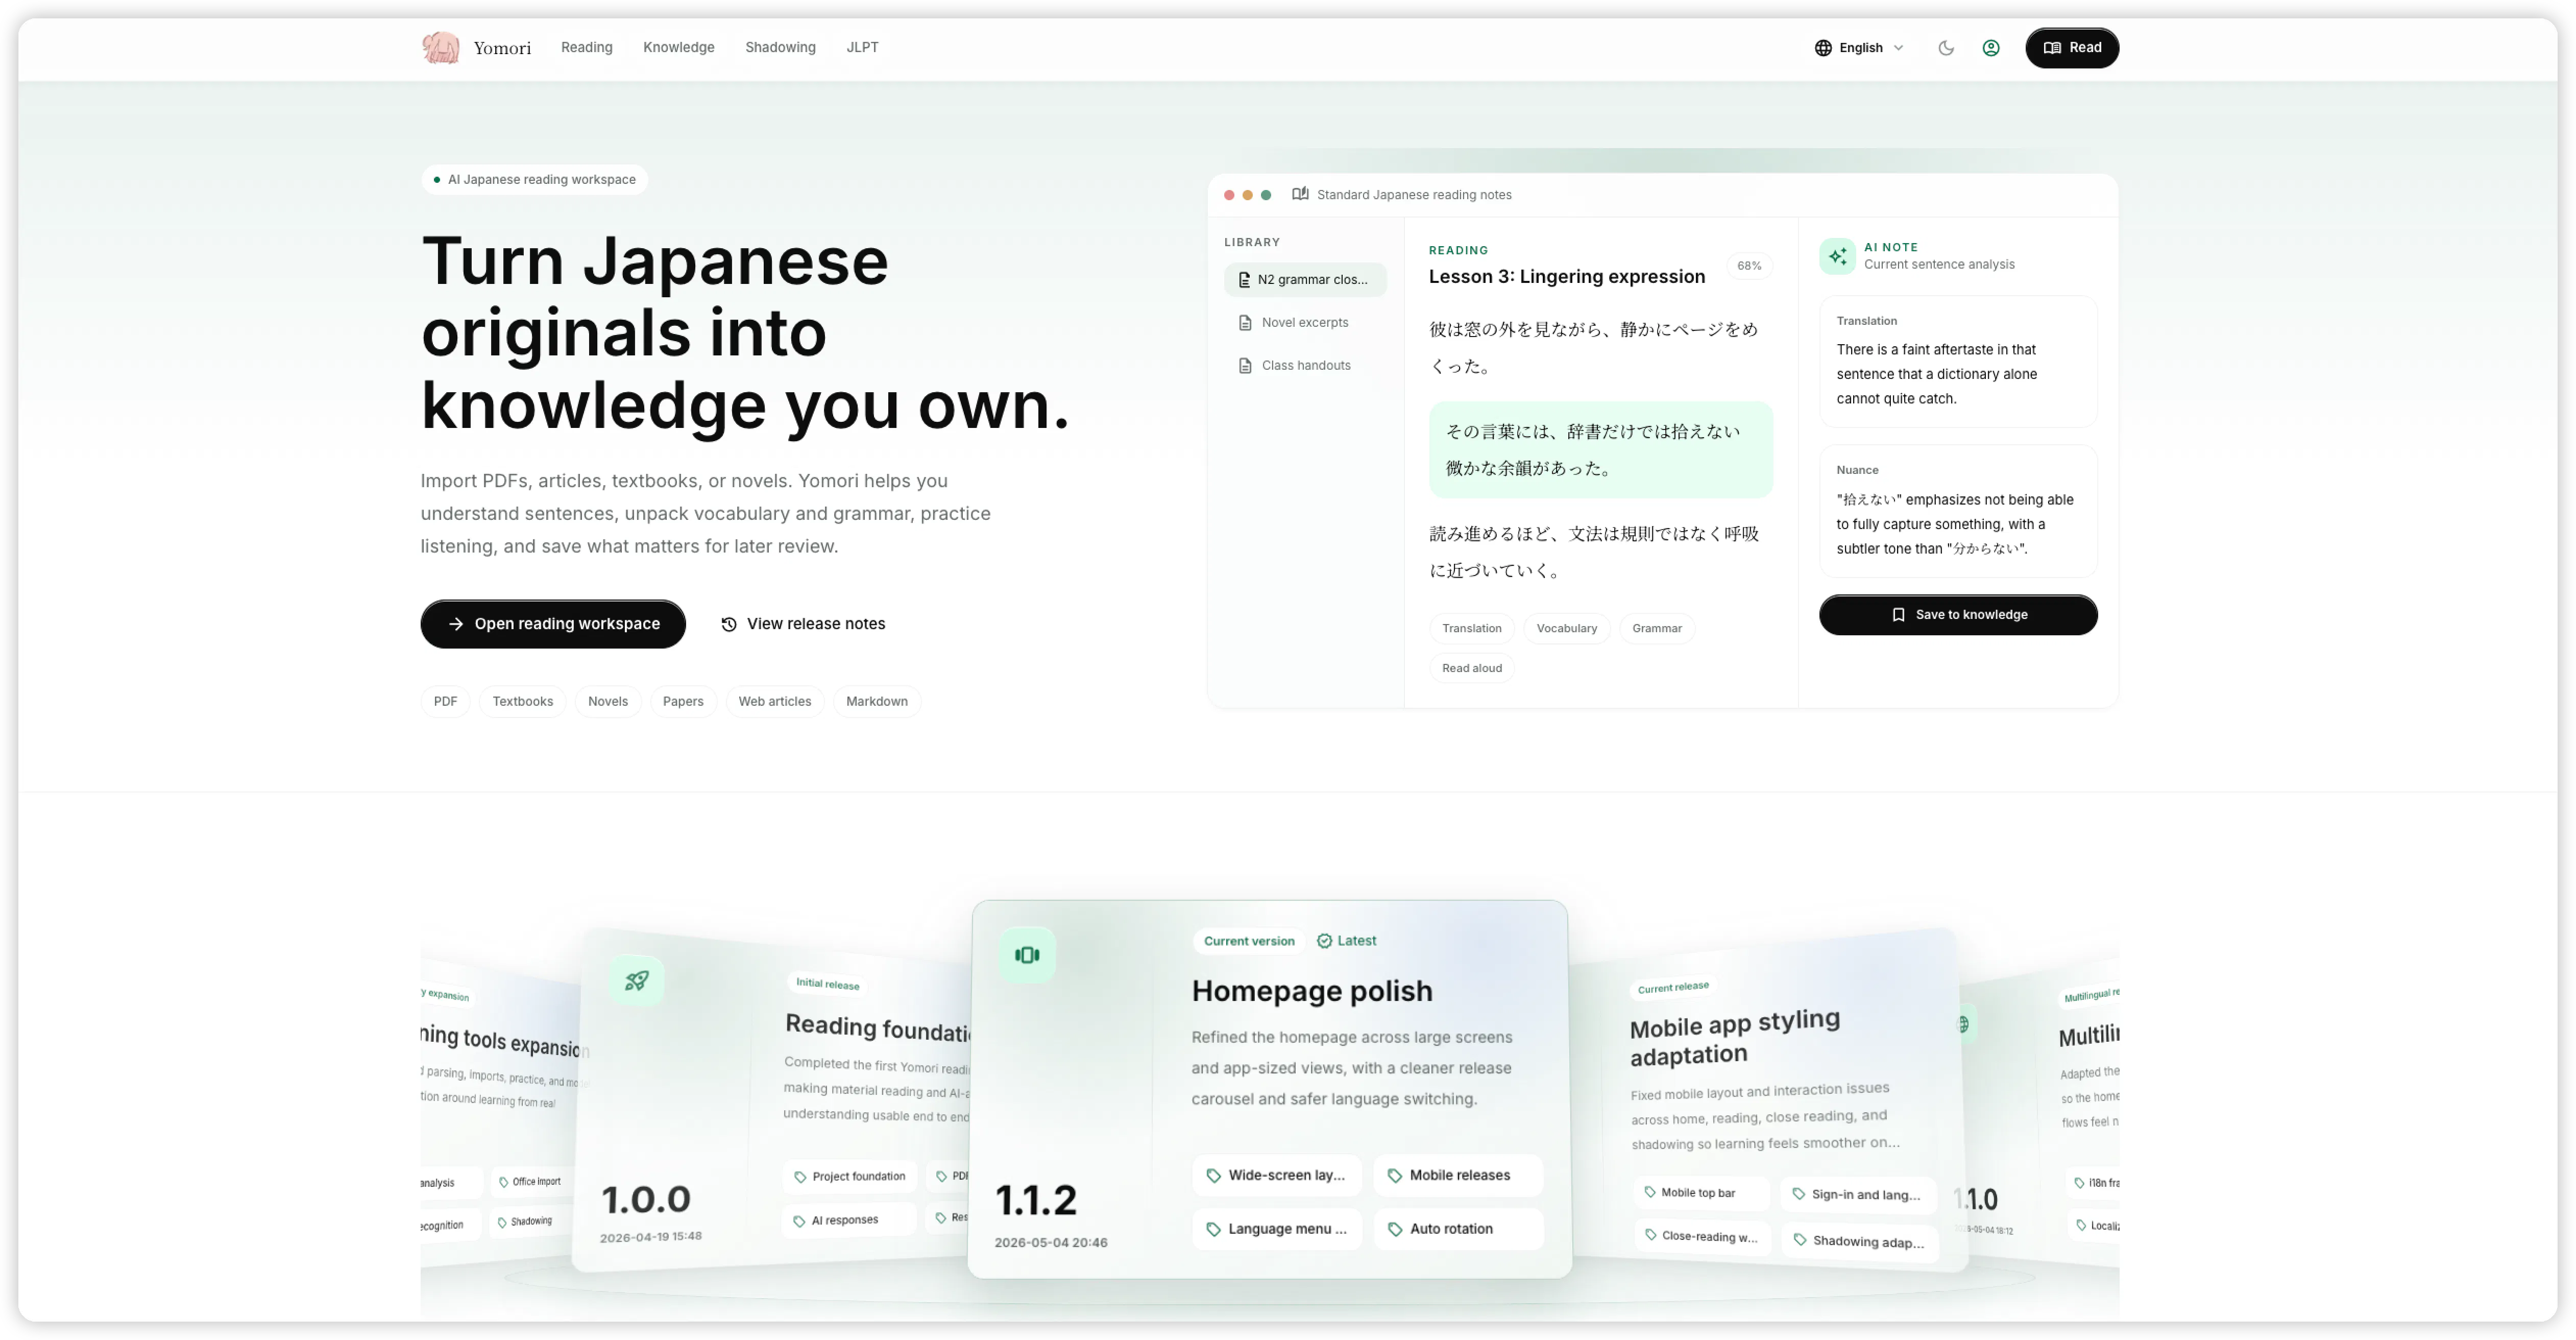Screen dimensions: 2576x1340
Task: Select the Vocabulary tab chip
Action: [x=1566, y=628]
